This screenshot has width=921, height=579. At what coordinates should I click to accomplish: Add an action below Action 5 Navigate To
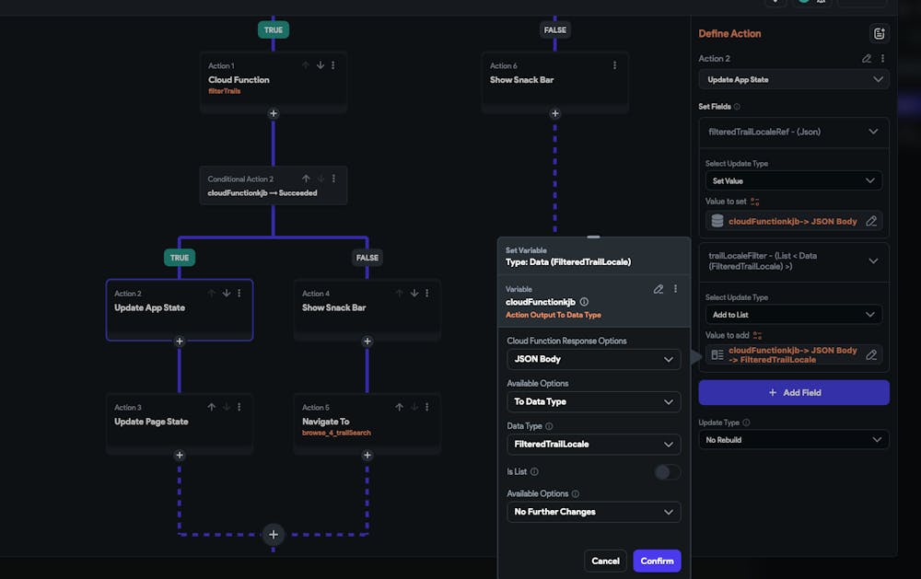pyautogui.click(x=367, y=455)
